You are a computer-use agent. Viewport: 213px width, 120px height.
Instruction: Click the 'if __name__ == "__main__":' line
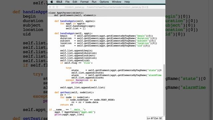pos(67,109)
